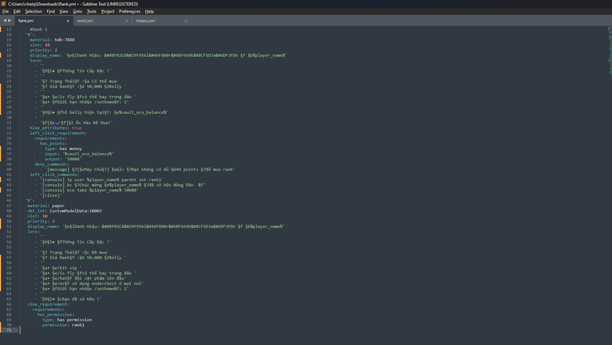Place cursor on the '#Rank 1' comment

(x=38, y=29)
